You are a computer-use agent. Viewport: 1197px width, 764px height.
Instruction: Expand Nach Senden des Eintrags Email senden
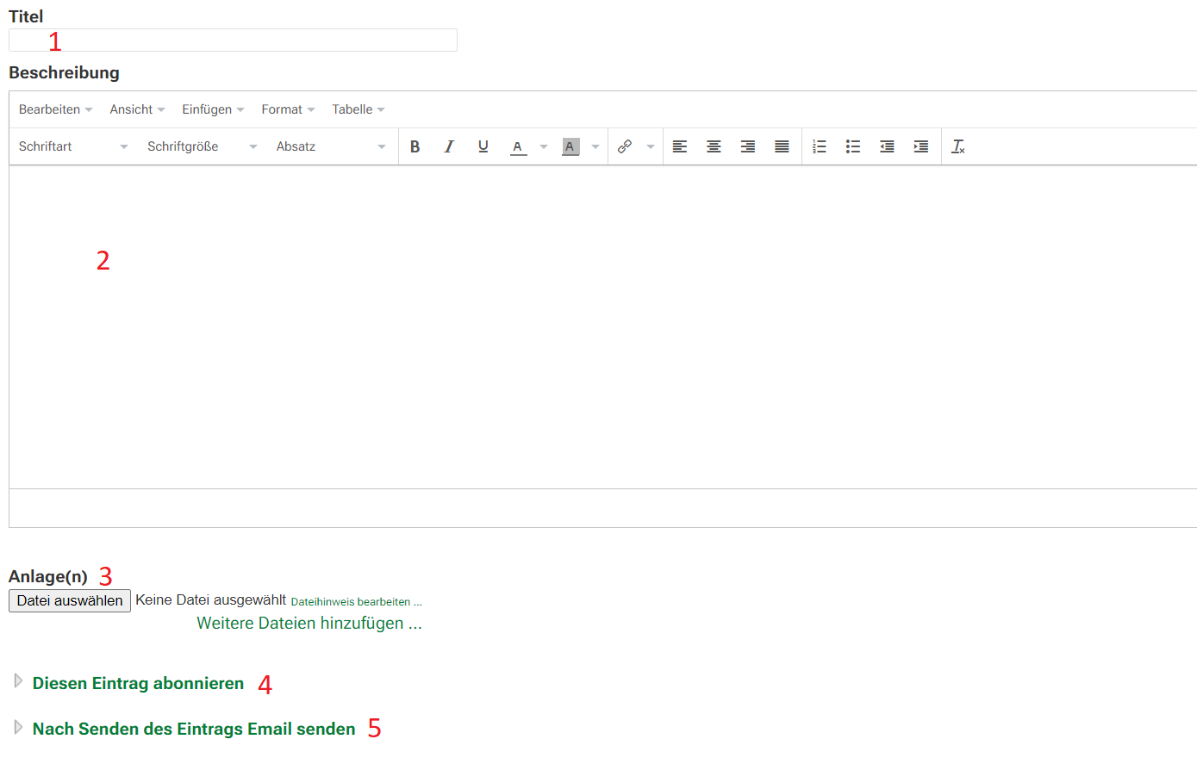point(194,729)
